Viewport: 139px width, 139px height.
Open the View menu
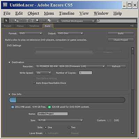(84, 14)
